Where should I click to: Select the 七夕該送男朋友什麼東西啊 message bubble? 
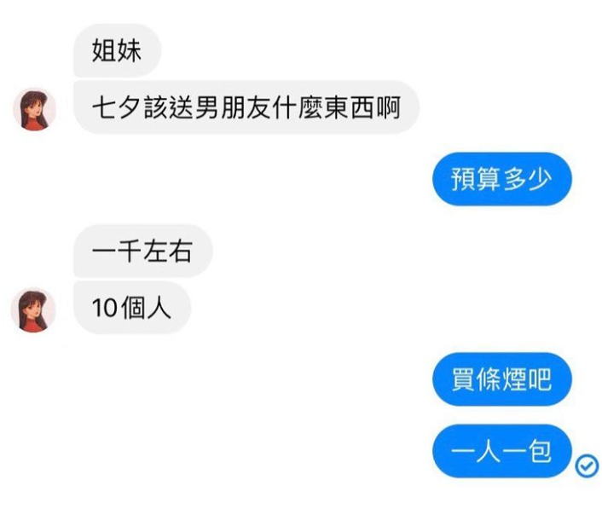(246, 107)
